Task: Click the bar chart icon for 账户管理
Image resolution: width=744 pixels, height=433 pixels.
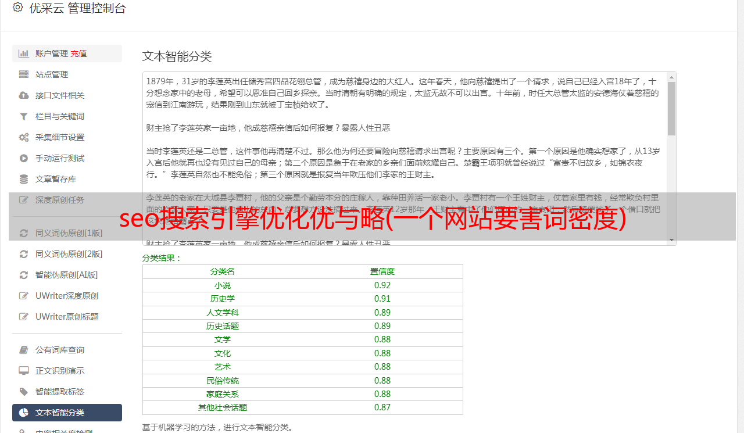Action: point(24,53)
